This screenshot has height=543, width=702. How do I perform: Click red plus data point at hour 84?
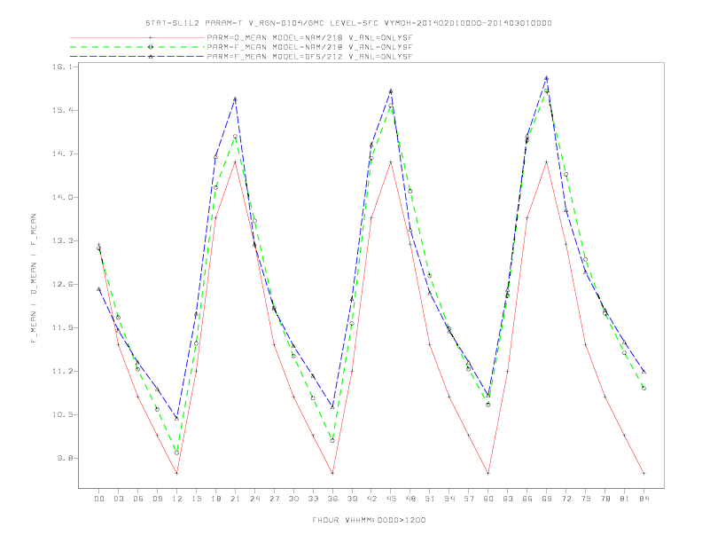click(x=643, y=473)
